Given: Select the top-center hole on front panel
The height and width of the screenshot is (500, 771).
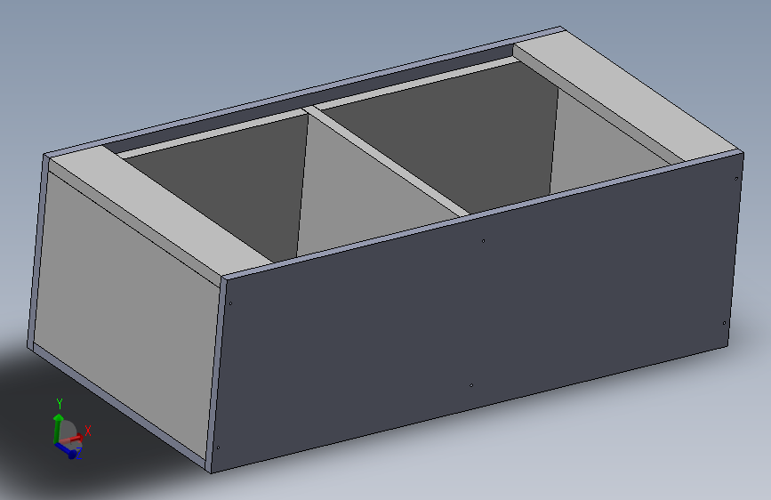Looking at the screenshot, I should point(484,240).
